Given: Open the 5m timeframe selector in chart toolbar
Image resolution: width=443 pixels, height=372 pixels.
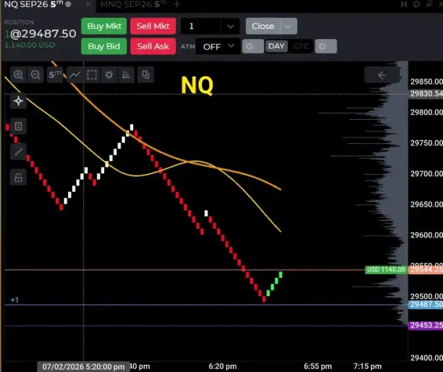Looking at the screenshot, I should point(55,74).
